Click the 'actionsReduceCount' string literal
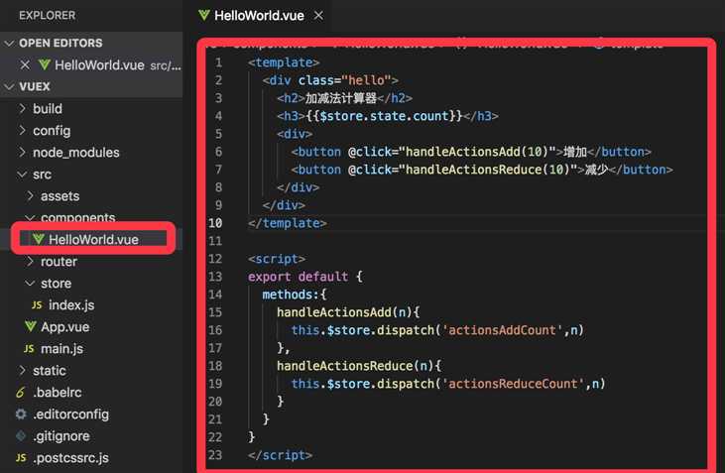The width and height of the screenshot is (725, 473). pos(513,384)
